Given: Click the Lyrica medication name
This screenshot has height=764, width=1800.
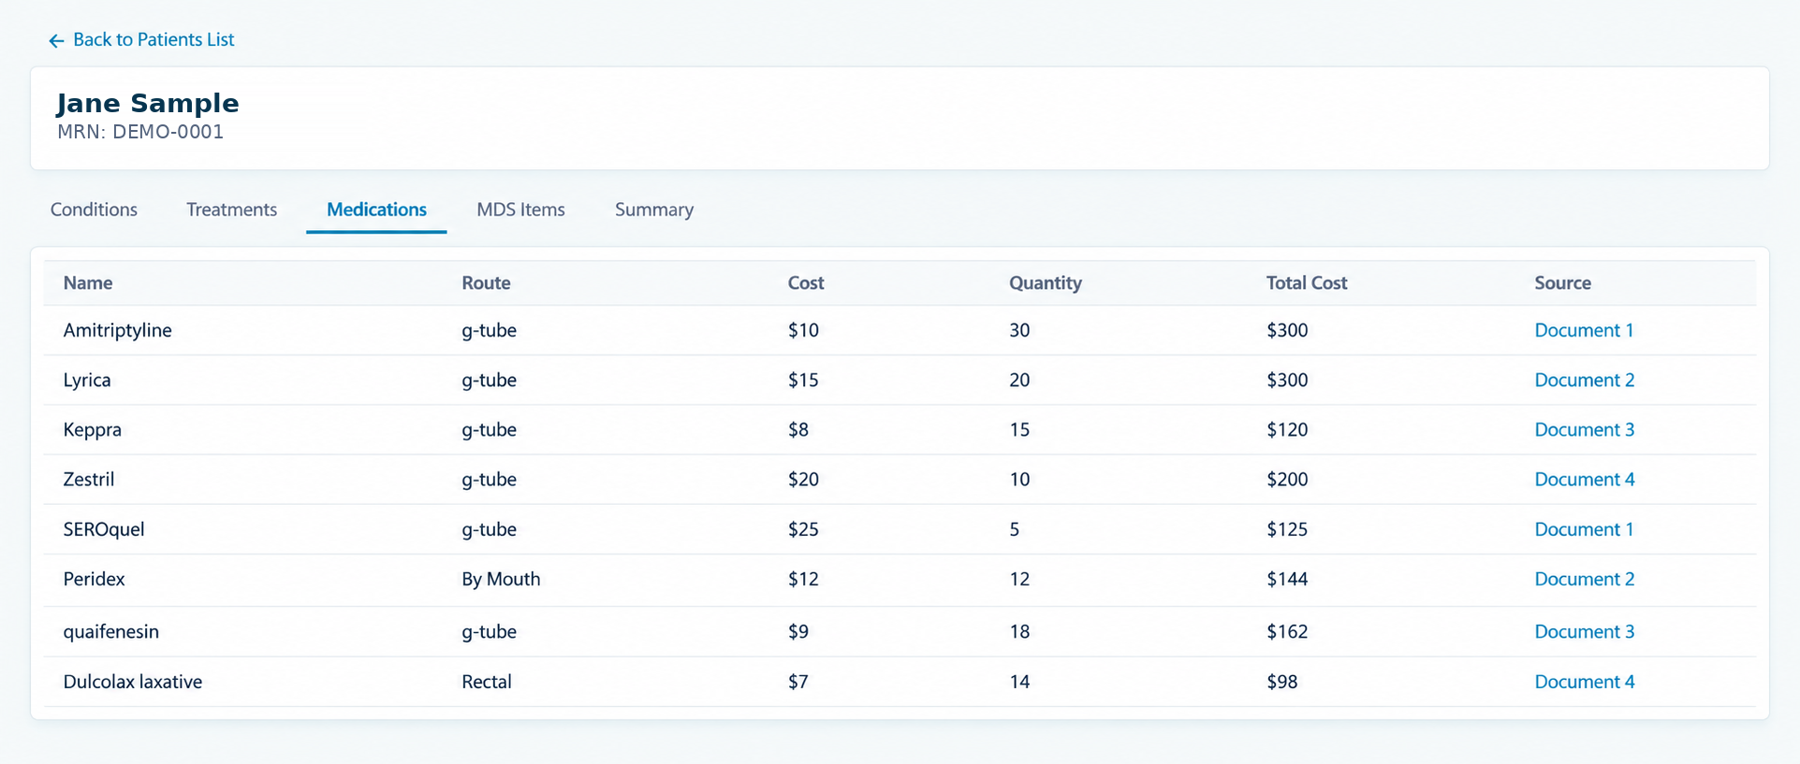Looking at the screenshot, I should (x=87, y=380).
